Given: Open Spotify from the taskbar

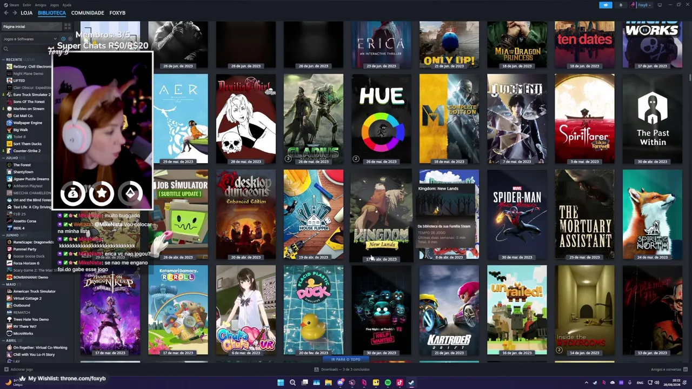Looking at the screenshot, I should tap(388, 383).
